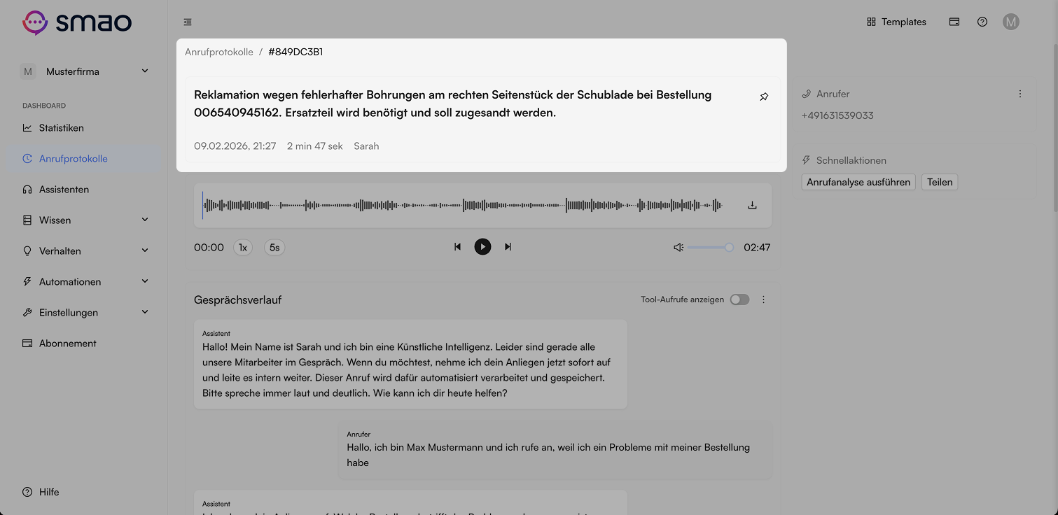Click the Anrufprotokolle breadcrumb link
Image resolution: width=1058 pixels, height=515 pixels.
[x=219, y=52]
